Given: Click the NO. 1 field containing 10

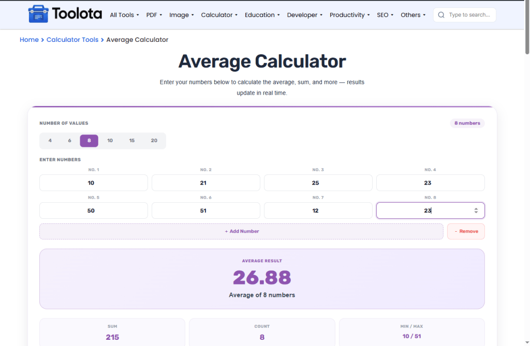Looking at the screenshot, I should coord(94,183).
